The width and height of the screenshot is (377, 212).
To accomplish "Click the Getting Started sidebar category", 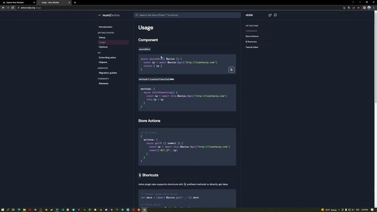I will (x=106, y=33).
